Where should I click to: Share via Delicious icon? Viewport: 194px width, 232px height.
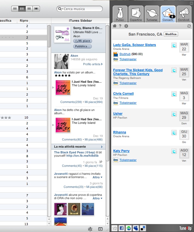coord(143,228)
